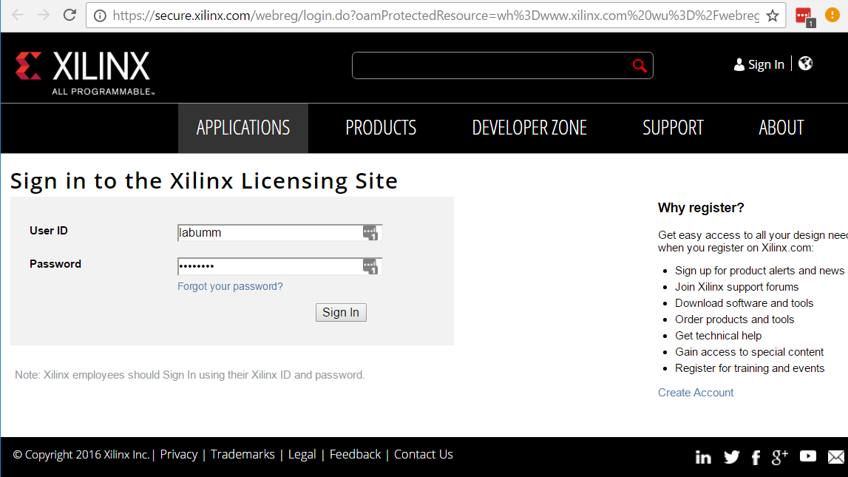Click the password manager icon in User ID field
Image resolution: width=848 pixels, height=477 pixels.
[370, 233]
